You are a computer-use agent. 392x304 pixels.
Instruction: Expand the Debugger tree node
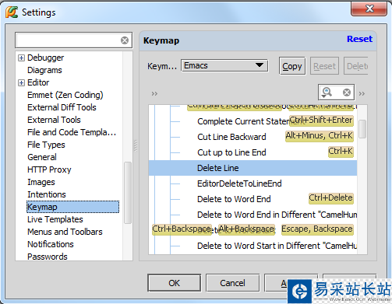point(21,58)
